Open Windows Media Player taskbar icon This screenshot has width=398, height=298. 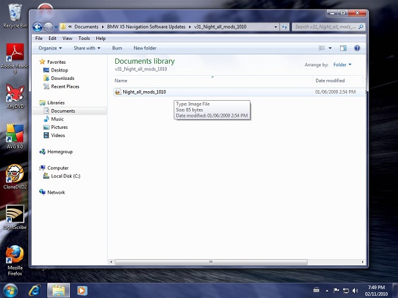(x=82, y=290)
